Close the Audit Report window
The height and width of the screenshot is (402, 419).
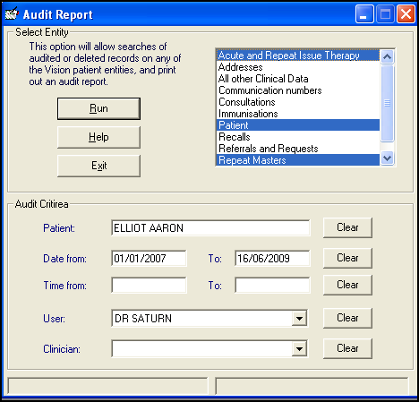[x=406, y=14]
